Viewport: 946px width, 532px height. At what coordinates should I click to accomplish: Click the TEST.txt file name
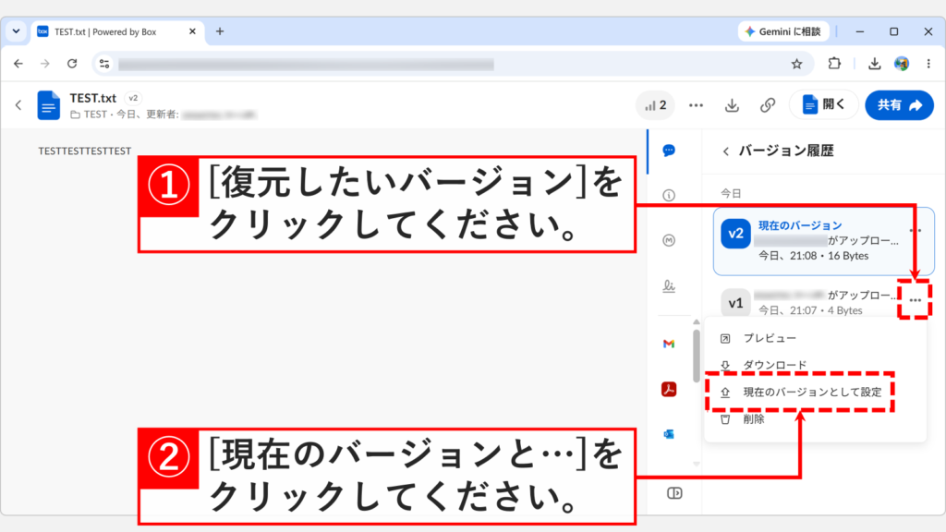[93, 98]
